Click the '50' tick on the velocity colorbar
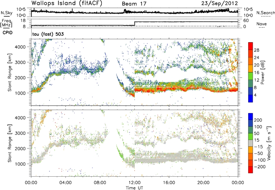 pos(256,133)
